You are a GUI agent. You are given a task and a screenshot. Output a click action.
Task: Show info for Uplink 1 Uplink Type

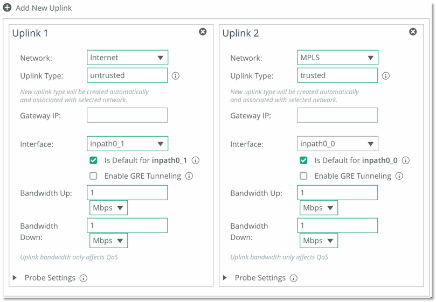(x=176, y=75)
